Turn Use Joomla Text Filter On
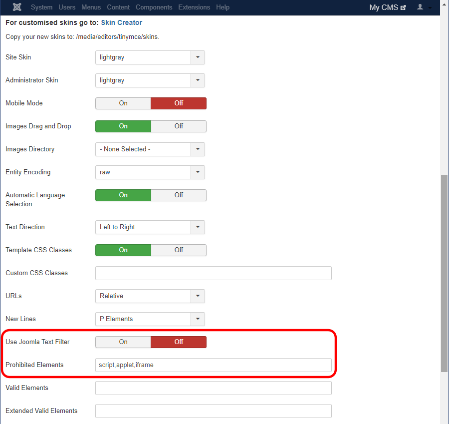This screenshot has width=449, height=424. click(123, 342)
